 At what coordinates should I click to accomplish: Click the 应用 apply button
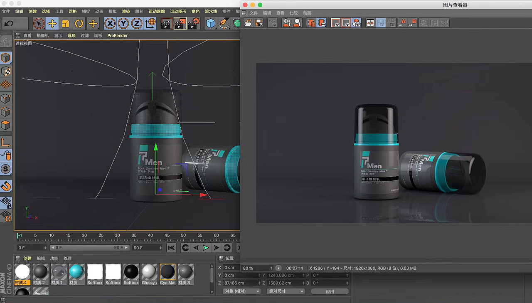point(330,291)
